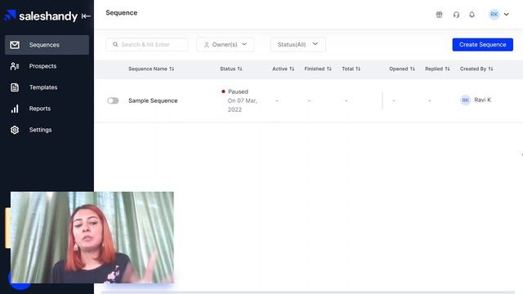Click the RK avatar beside Ravi K
The height and width of the screenshot is (294, 523).
465,100
